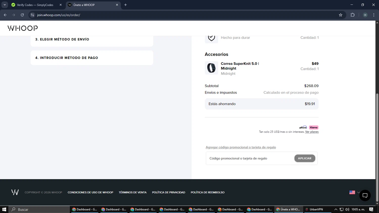379x213 pixels.
Task: Click the US flag country selector
Action: [x=352, y=192]
